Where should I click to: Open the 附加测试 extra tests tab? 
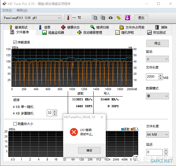click(156, 33)
